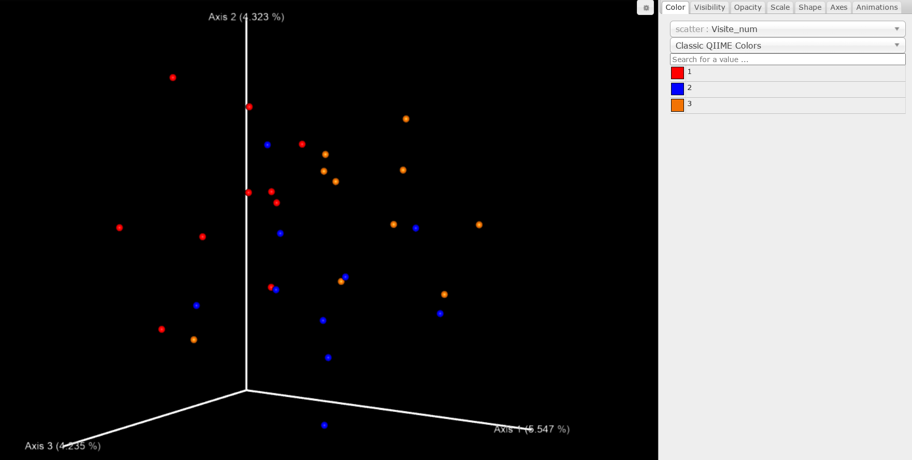Open the Classic QIIME Colors dropdown
912x460 pixels.
tap(787, 46)
